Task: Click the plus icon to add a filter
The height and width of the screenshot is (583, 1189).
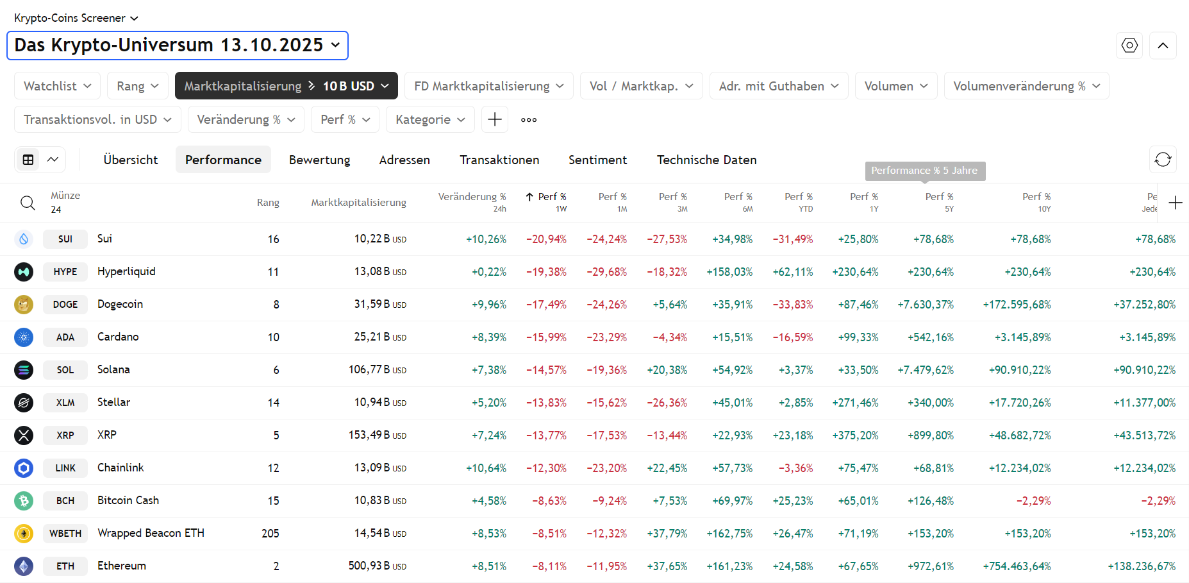Action: 494,120
